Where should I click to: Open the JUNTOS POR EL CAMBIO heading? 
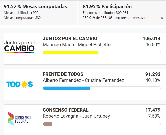pos(70,39)
